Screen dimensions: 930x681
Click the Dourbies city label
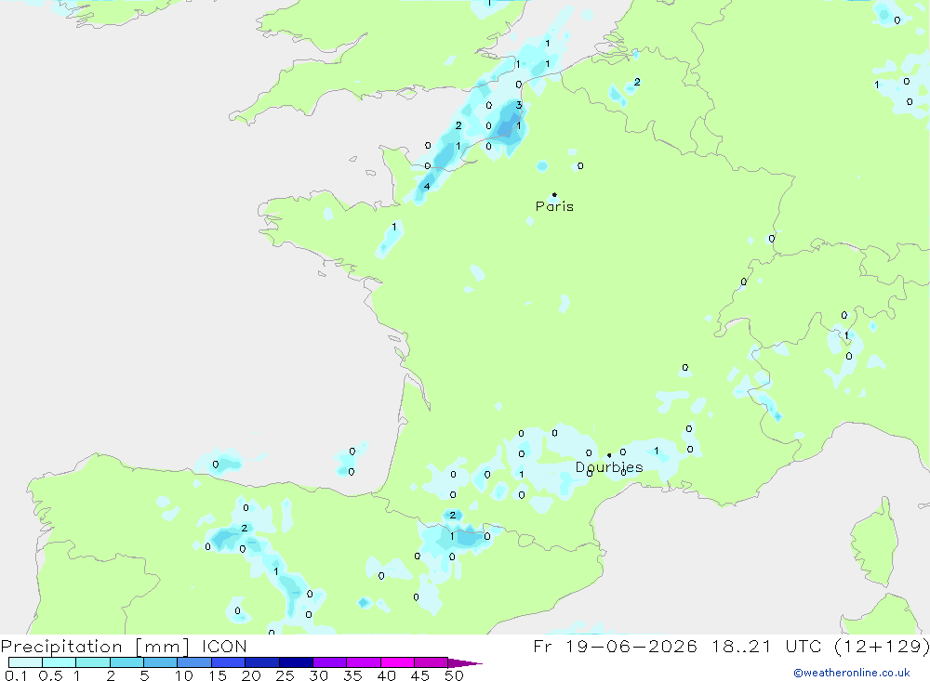pos(609,467)
